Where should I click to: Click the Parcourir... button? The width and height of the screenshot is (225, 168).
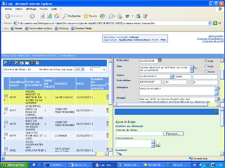click(174, 134)
